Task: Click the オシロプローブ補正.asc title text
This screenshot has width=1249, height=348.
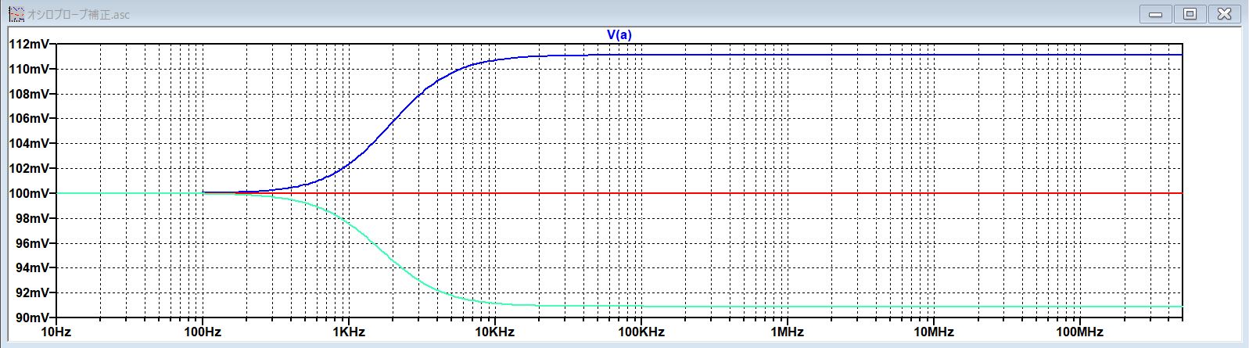Action: point(78,15)
